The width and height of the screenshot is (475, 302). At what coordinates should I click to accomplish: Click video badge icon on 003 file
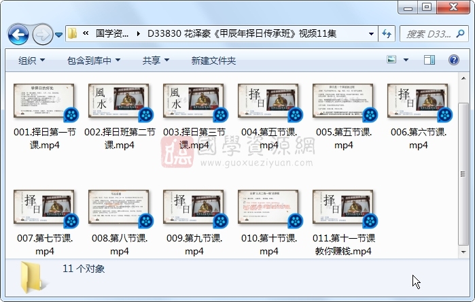(221, 115)
